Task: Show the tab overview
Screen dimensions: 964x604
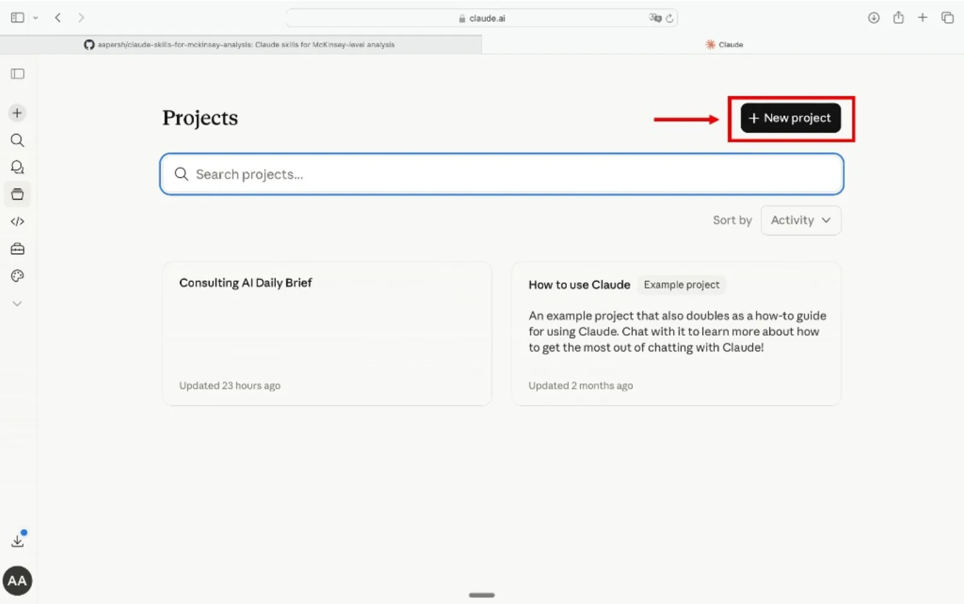Action: click(947, 17)
